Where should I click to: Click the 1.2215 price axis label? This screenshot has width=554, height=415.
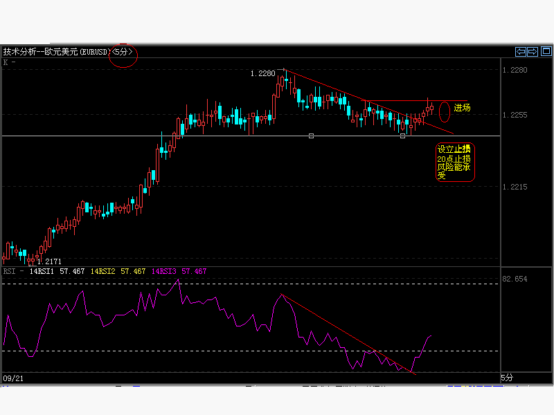pos(515,187)
